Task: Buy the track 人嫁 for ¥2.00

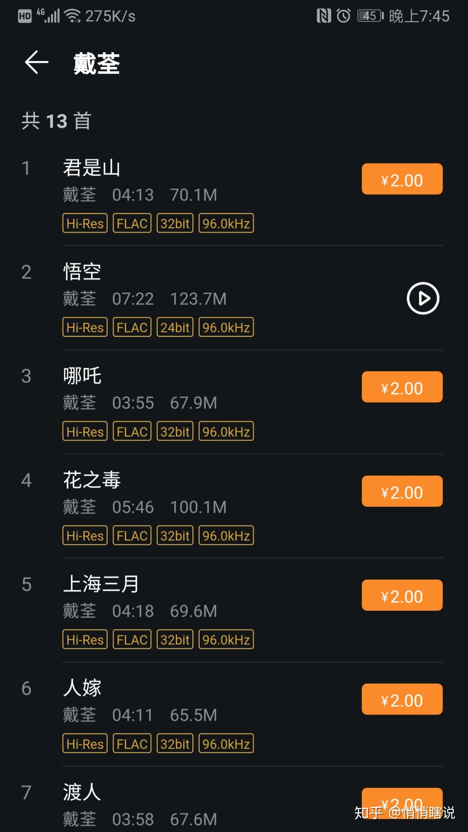Action: [402, 699]
